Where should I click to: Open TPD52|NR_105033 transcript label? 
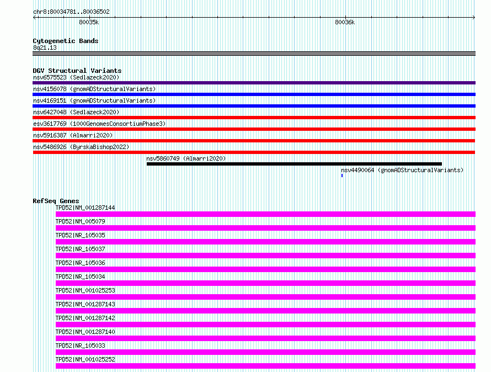click(81, 346)
